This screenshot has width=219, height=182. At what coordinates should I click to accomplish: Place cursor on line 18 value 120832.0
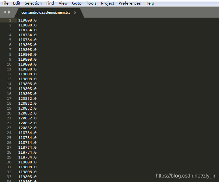coord(27,103)
